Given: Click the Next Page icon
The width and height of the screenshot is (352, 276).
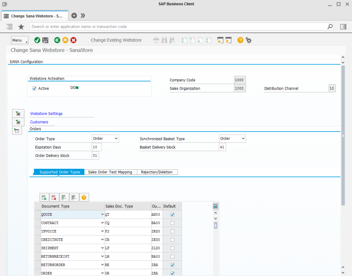Looking at the screenshot, I should point(200,40).
